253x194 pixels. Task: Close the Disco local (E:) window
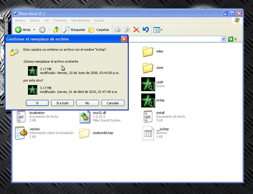point(239,13)
